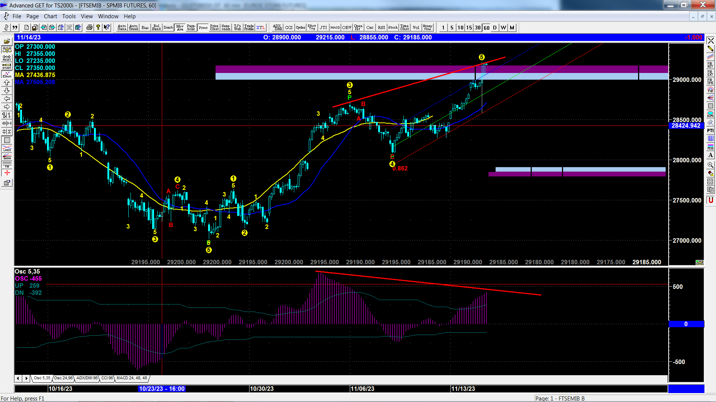716x402 pixels.
Task: Toggle the XTL study button
Action: click(261, 28)
